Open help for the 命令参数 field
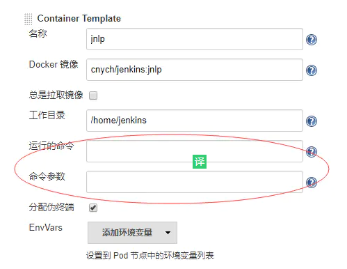The image size is (347, 269). pyautogui.click(x=312, y=183)
